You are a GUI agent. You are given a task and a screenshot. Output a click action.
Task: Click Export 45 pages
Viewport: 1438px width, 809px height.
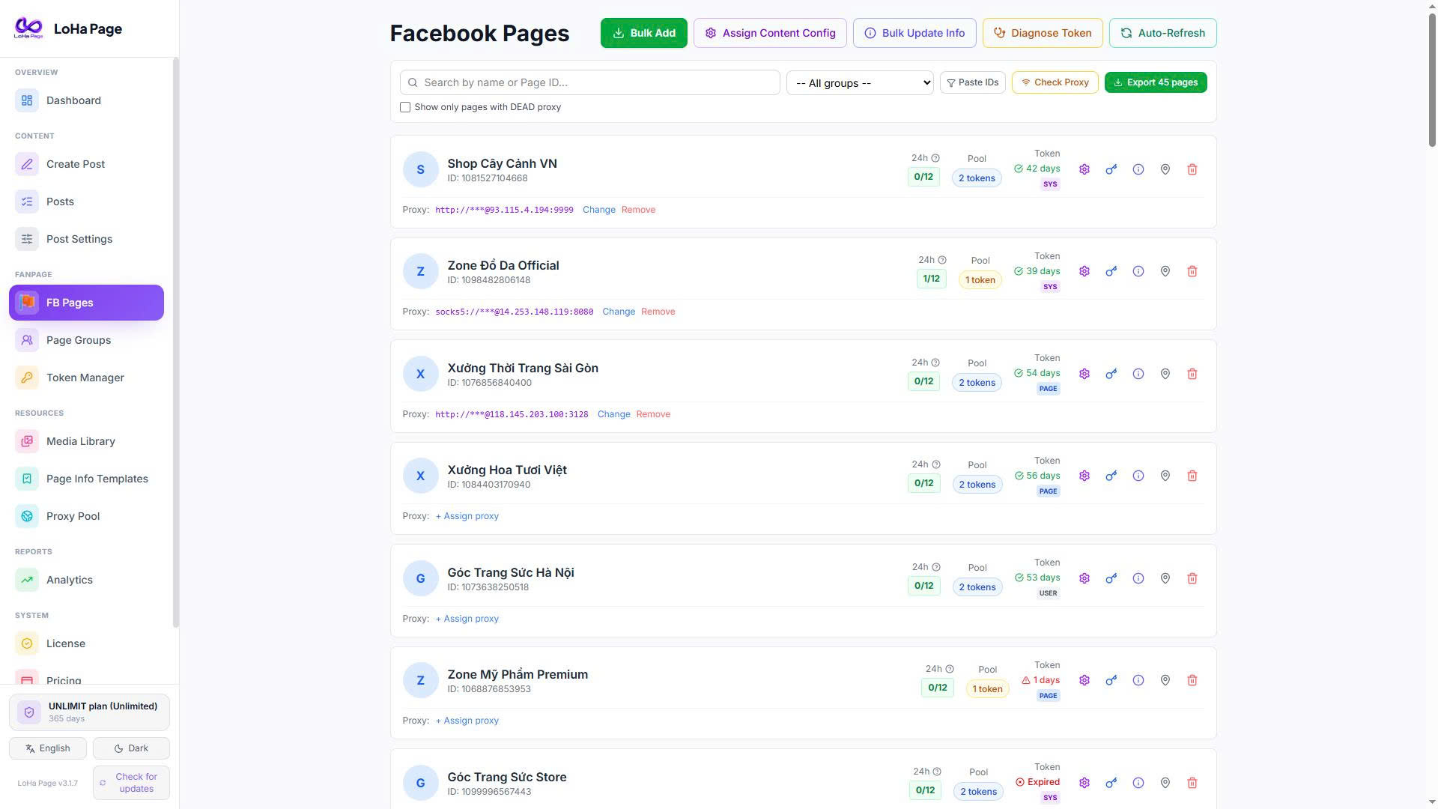point(1156,82)
